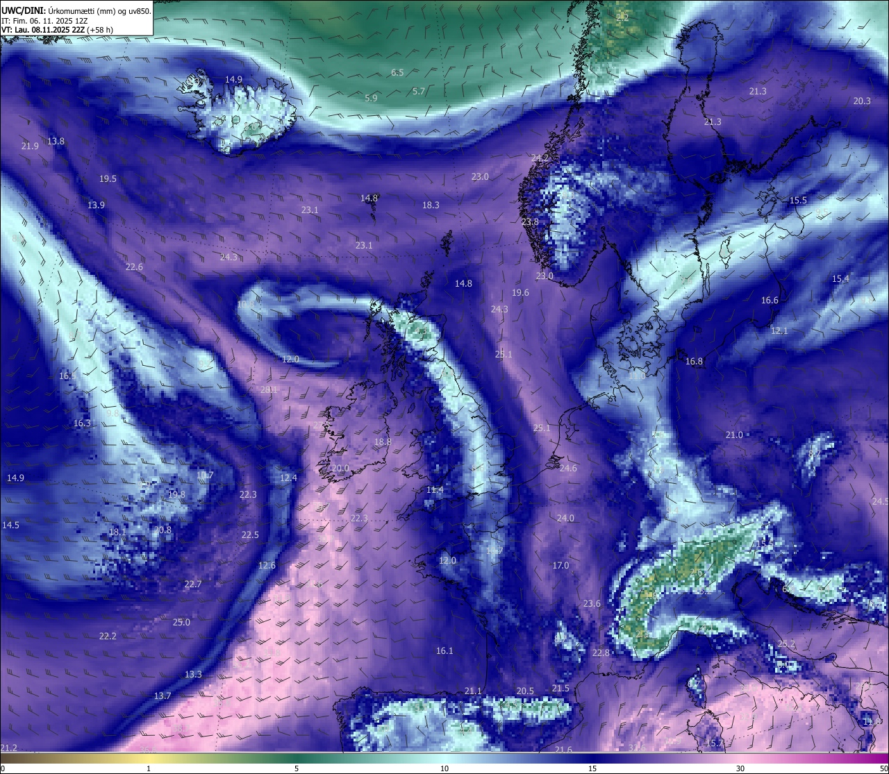This screenshot has height=774, width=889.
Task: Click the 23.8 value near Norway's coast
Action: tap(530, 222)
